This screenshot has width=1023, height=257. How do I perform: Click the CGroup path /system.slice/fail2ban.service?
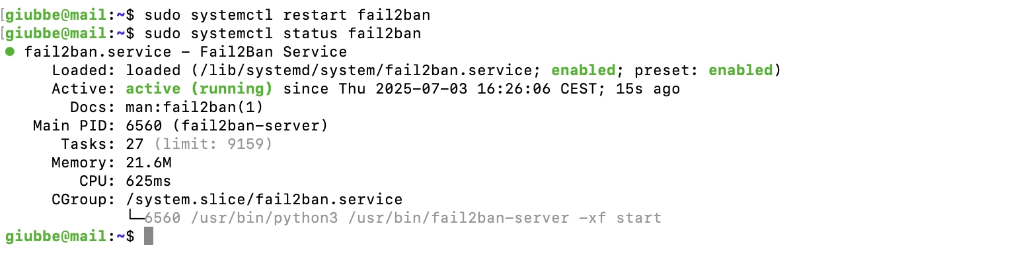[264, 199]
